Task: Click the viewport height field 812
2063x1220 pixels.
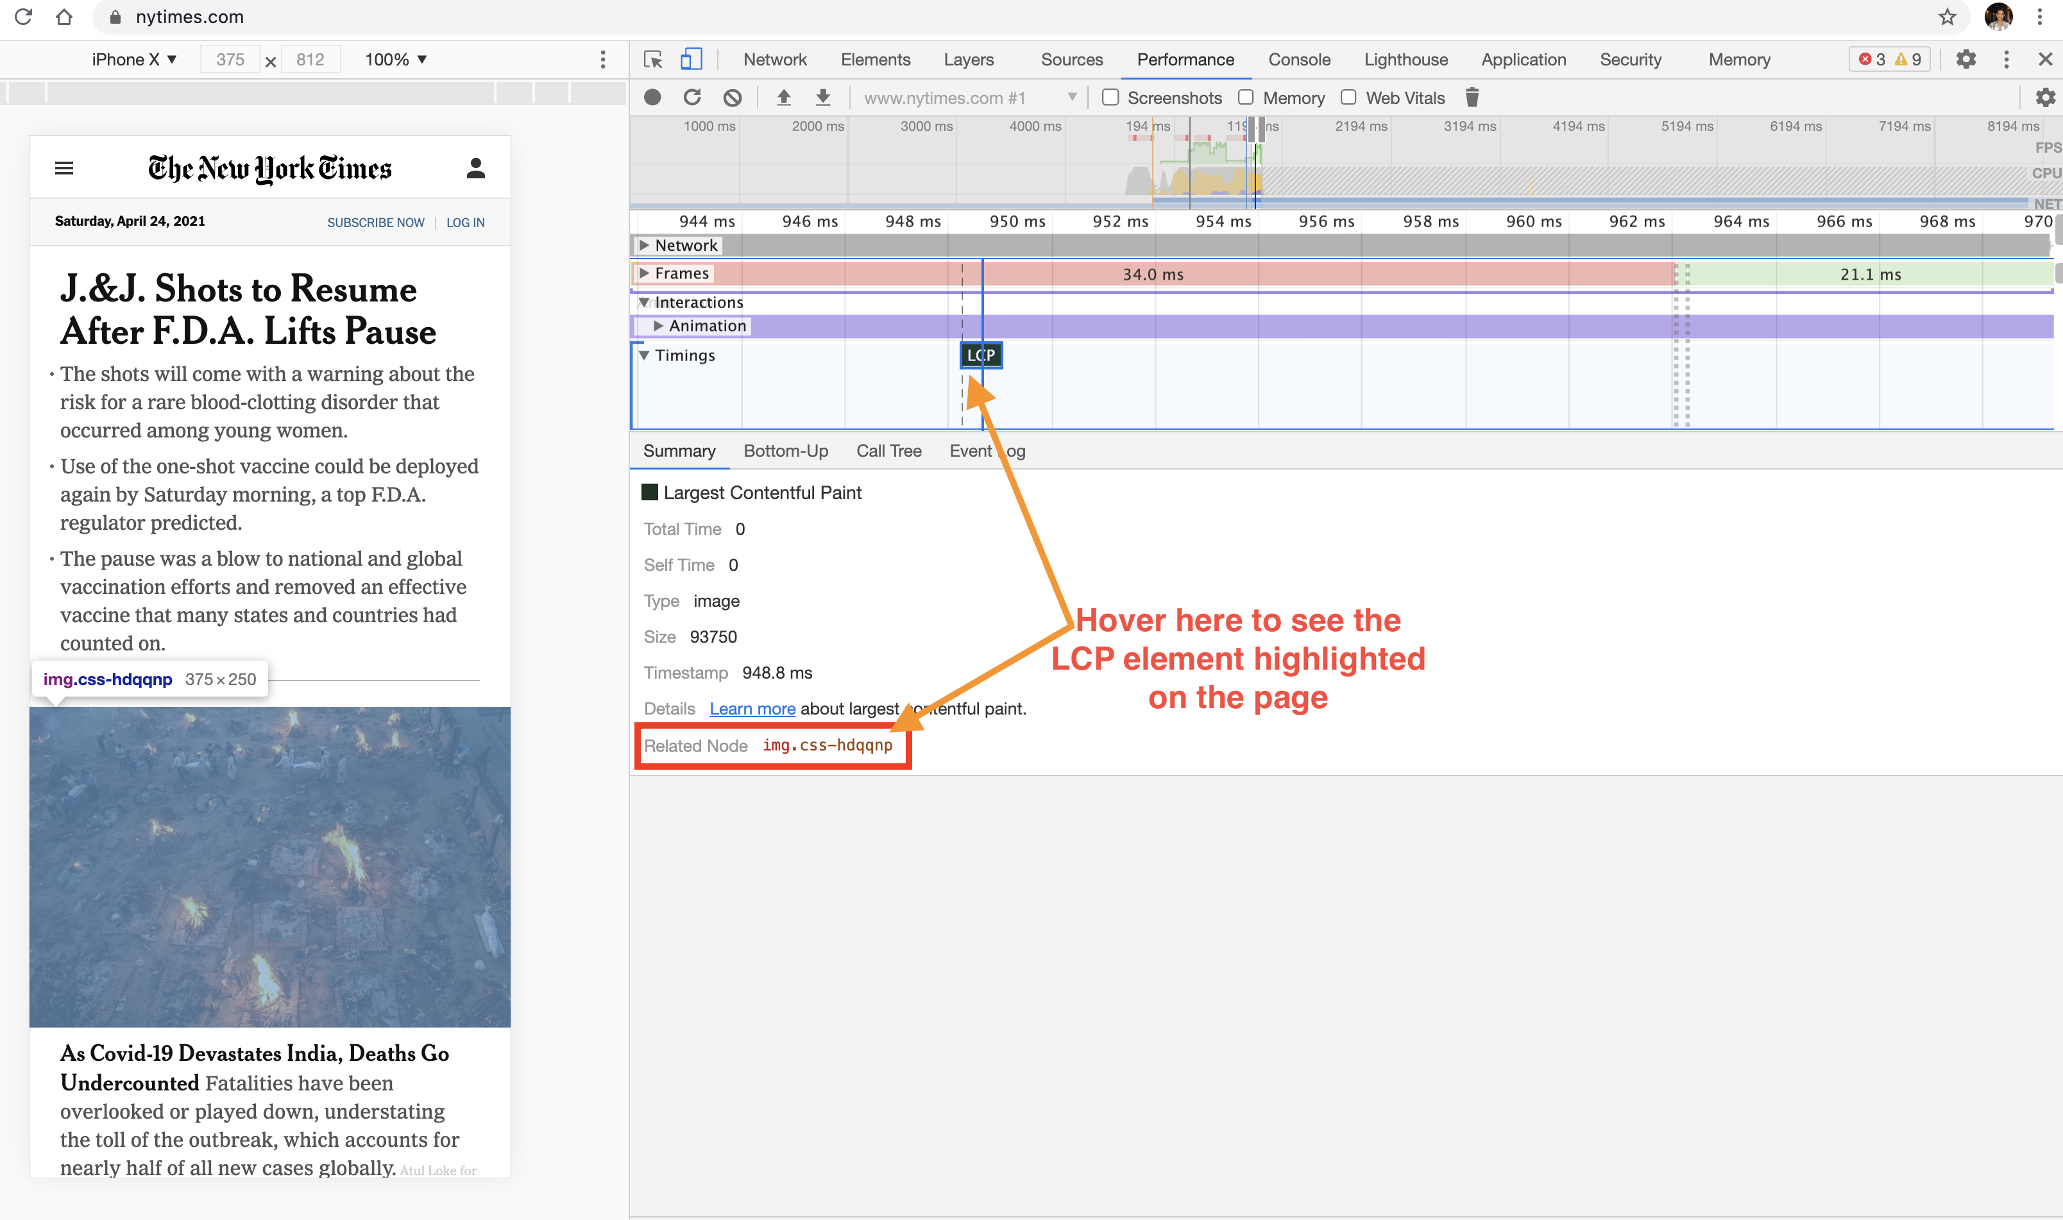Action: (310, 59)
